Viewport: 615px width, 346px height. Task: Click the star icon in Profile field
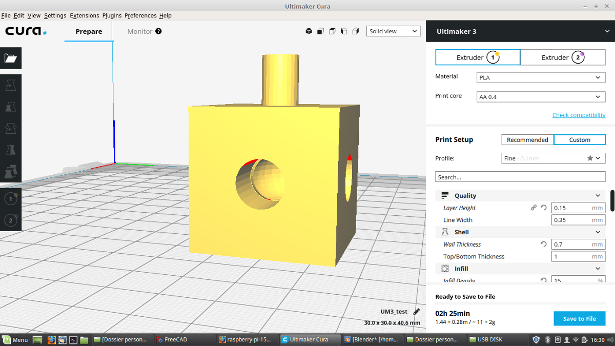(590, 158)
